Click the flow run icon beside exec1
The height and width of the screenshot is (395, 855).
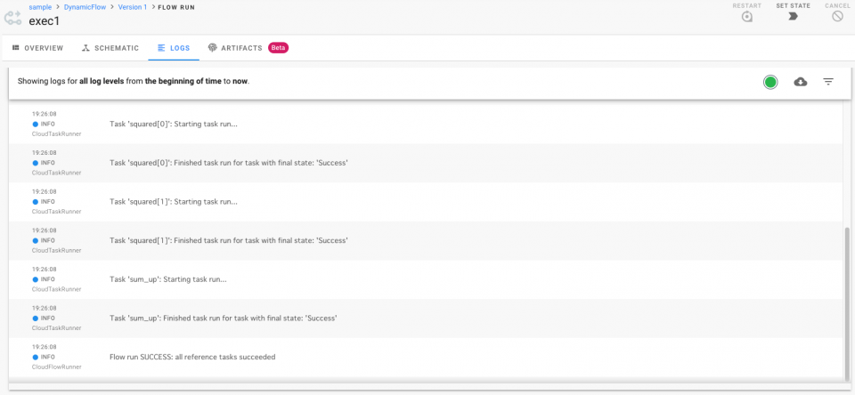[12, 18]
